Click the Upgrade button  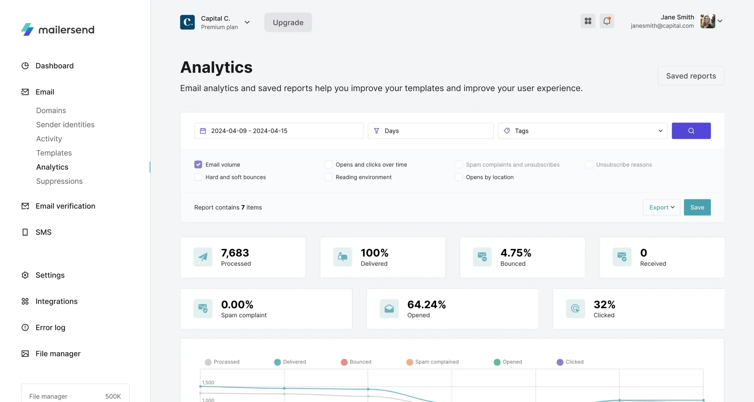(288, 22)
